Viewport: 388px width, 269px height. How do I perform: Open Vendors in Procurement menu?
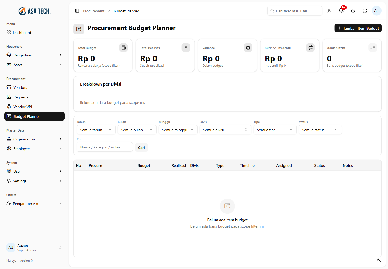[34, 87]
